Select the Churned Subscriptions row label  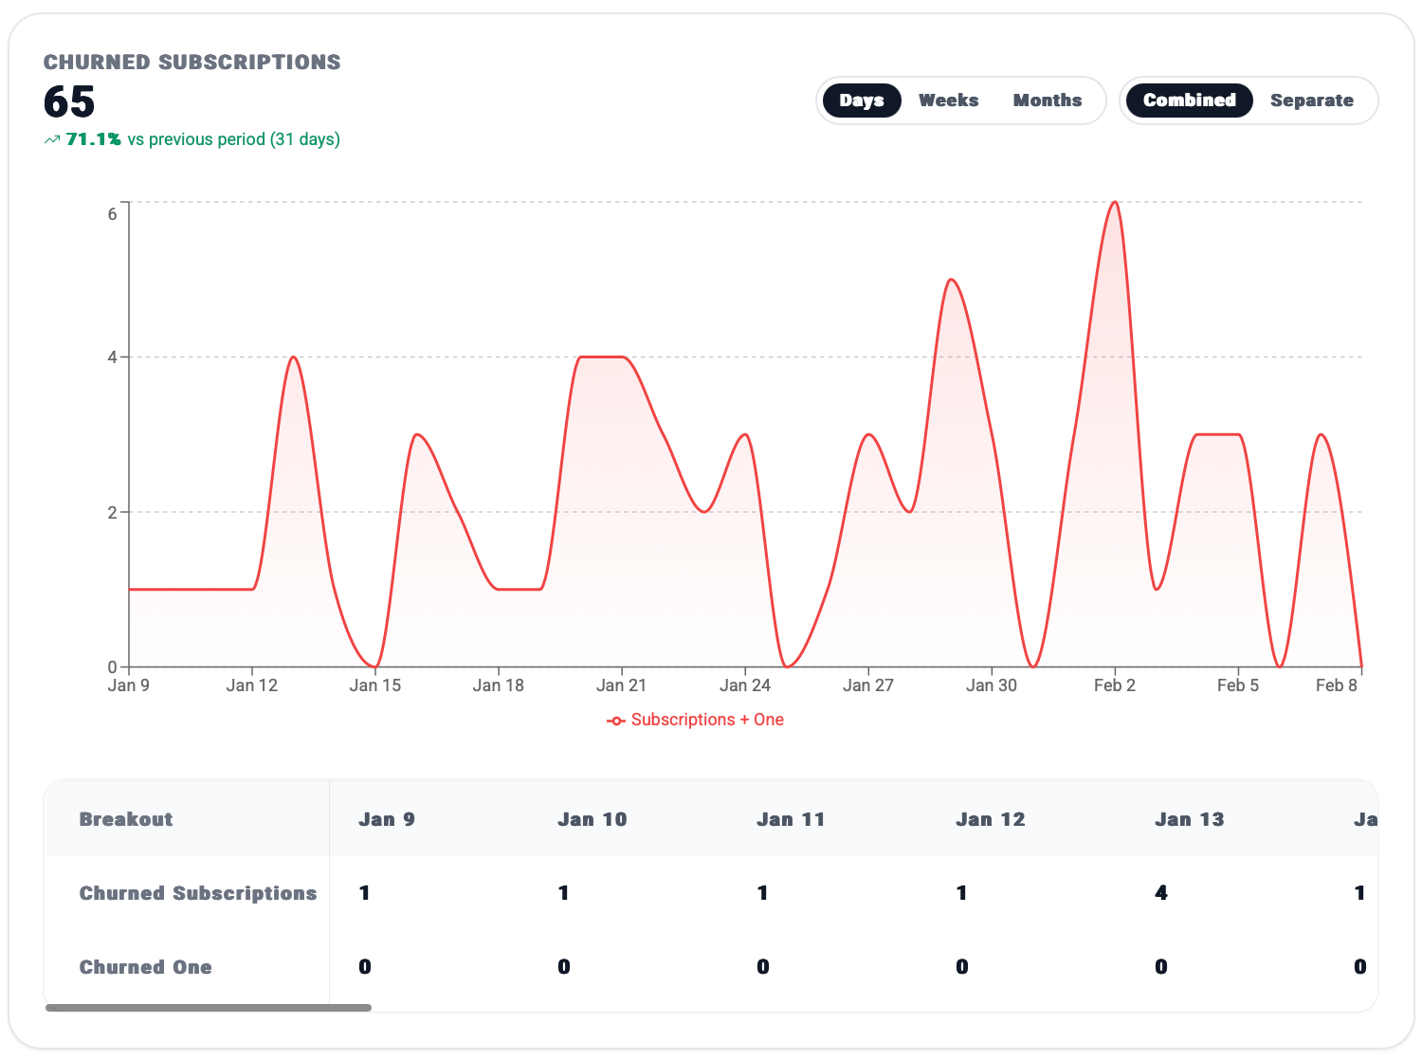(x=197, y=893)
